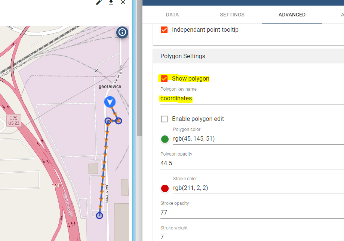Edit the Stroke weight value 7
The image size is (344, 241).
click(252, 237)
